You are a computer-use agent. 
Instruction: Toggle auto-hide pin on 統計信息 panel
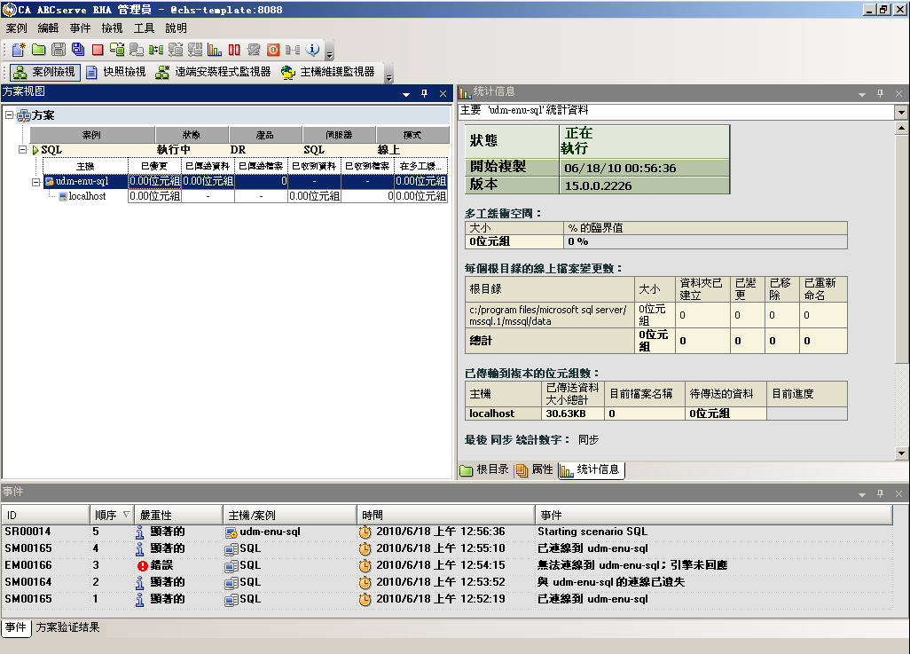pos(880,93)
